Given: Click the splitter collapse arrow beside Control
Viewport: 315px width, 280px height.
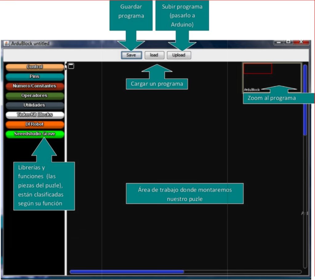Looking at the screenshot, I should click(66, 64).
